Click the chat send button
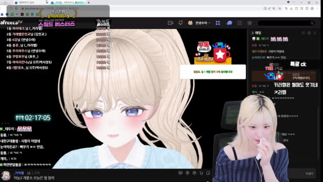323x182 pixels. pyautogui.click(x=309, y=173)
